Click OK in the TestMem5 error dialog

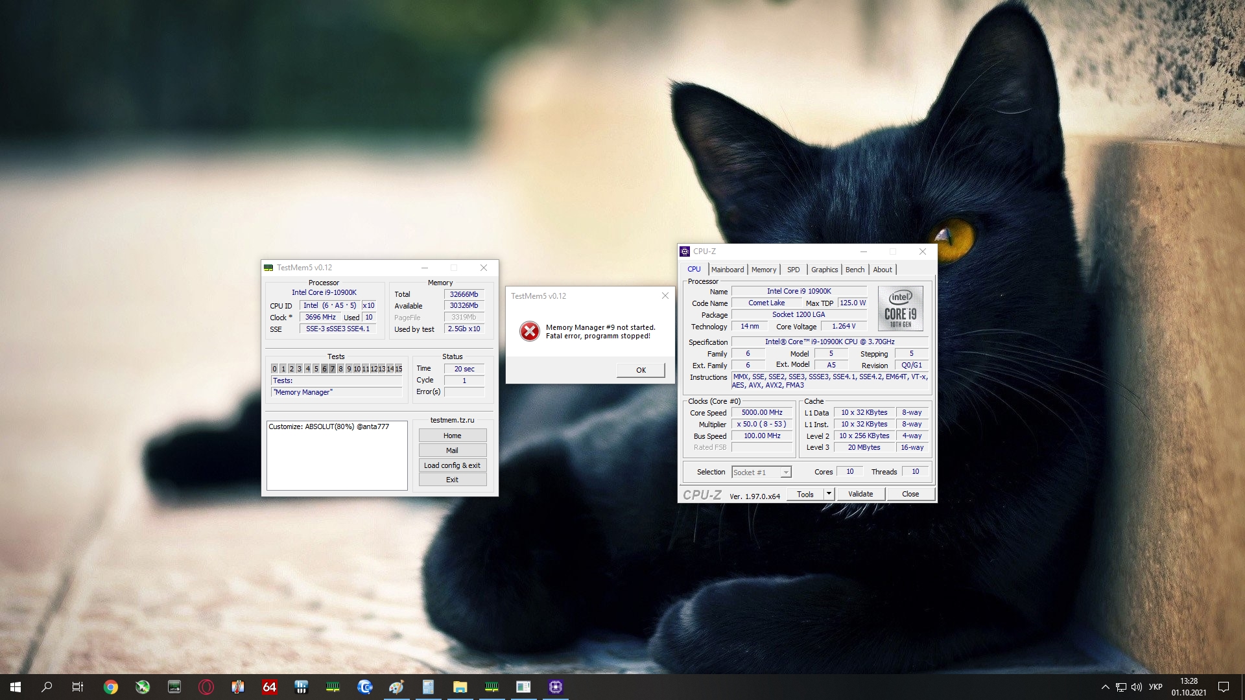(641, 370)
